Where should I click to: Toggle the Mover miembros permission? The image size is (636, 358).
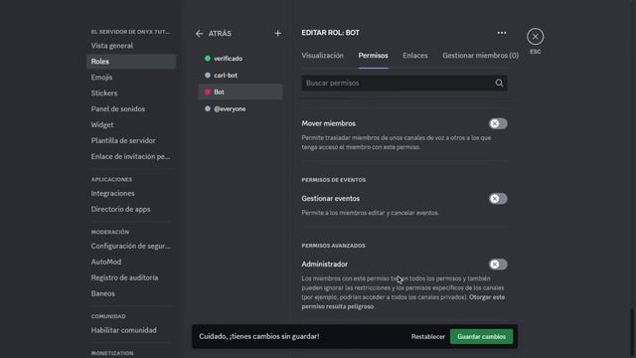[498, 123]
